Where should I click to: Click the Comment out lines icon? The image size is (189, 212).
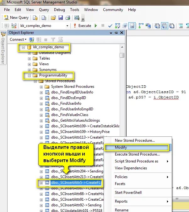181,26
